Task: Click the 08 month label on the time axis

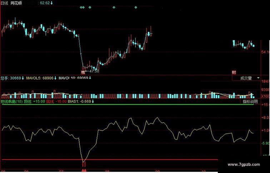Action: pyautogui.click(x=107, y=171)
